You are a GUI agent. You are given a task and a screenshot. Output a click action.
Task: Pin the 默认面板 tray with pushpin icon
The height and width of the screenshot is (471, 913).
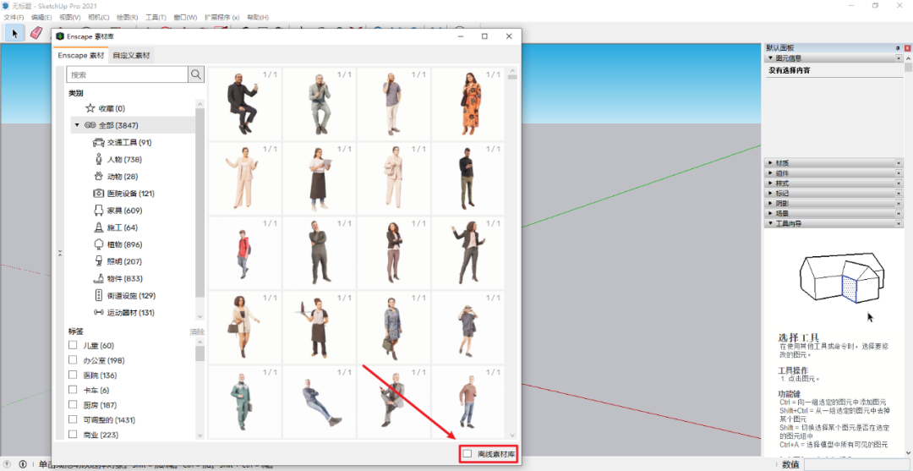(898, 48)
